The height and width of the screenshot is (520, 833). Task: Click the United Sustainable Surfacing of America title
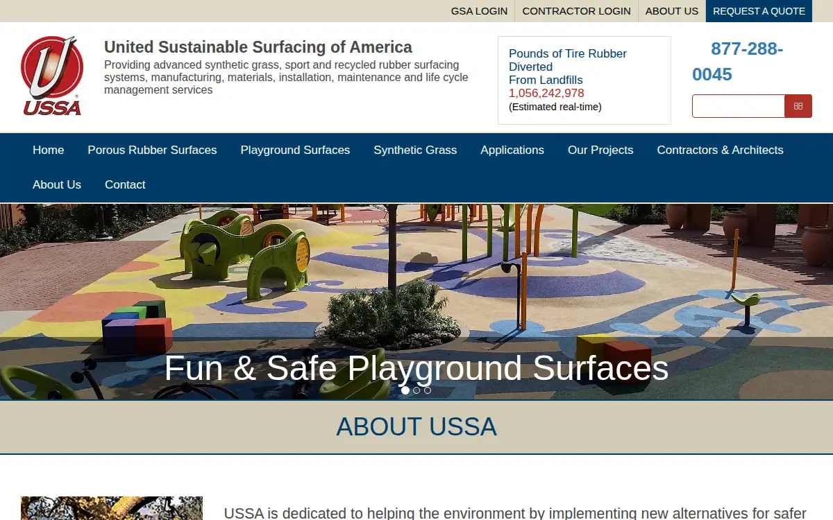[258, 47]
